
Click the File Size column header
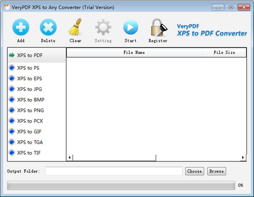click(x=224, y=53)
